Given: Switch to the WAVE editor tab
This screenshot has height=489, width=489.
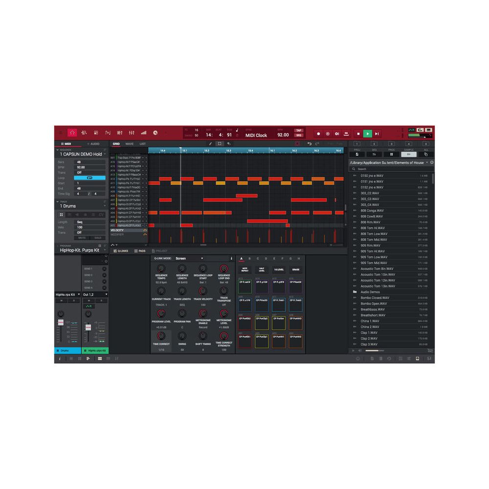Looking at the screenshot, I should pyautogui.click(x=129, y=144).
